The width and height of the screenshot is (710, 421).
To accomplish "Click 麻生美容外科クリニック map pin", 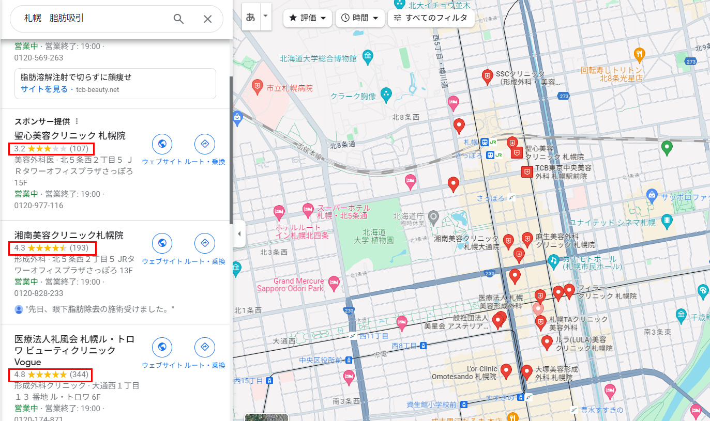I will (x=527, y=239).
